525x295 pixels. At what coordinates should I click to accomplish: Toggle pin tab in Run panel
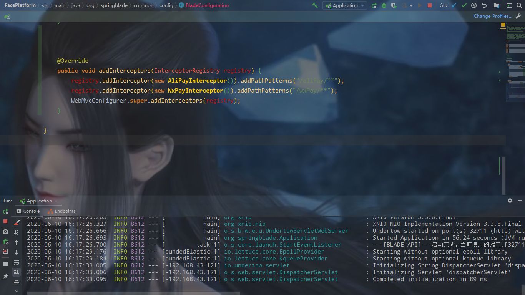(5, 277)
